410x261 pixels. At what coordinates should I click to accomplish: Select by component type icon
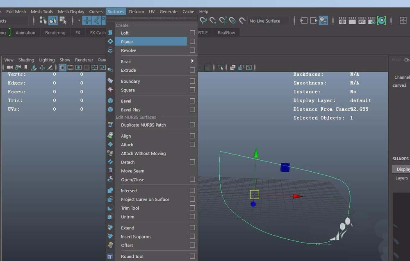coord(63,20)
